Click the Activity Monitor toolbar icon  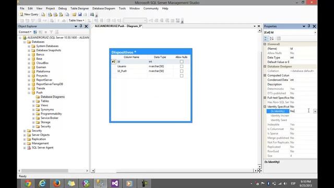(92, 15)
